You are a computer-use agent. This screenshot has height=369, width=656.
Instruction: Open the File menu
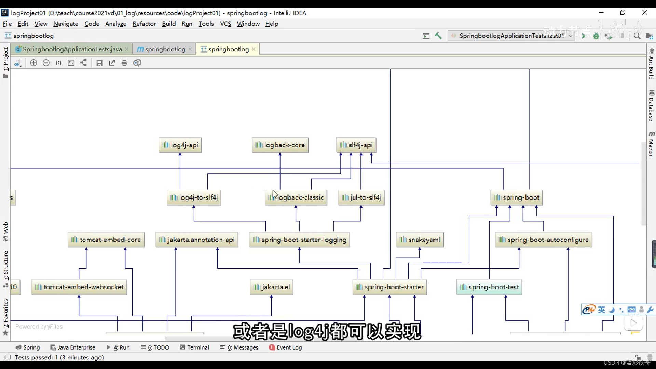[x=7, y=24]
